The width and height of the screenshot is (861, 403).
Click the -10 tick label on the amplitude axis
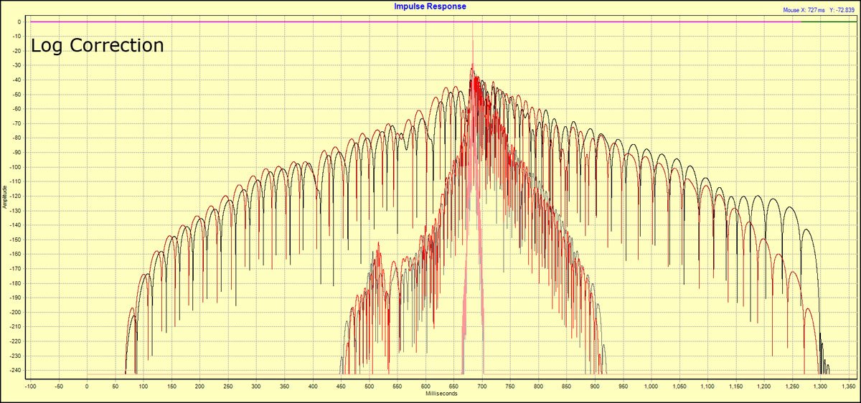click(16, 37)
